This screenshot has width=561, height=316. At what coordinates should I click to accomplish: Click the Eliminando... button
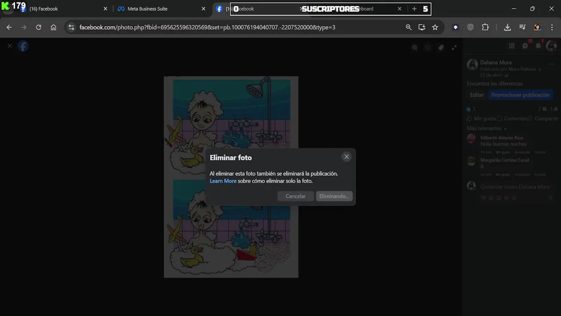pyautogui.click(x=334, y=196)
